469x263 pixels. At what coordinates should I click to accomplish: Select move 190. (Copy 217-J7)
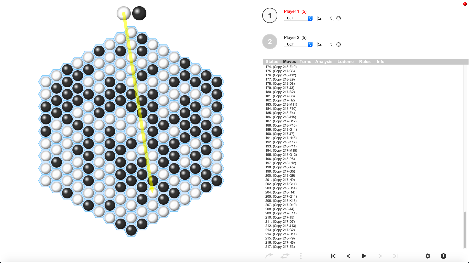(280, 134)
